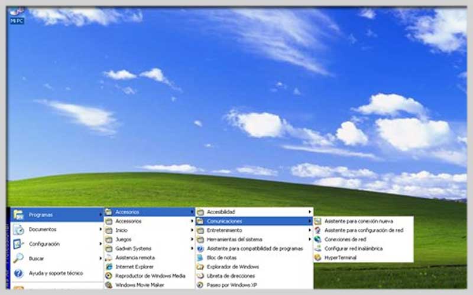
Task: Select the highlighted Comunicaciones menu item
Action: pyautogui.click(x=254, y=221)
